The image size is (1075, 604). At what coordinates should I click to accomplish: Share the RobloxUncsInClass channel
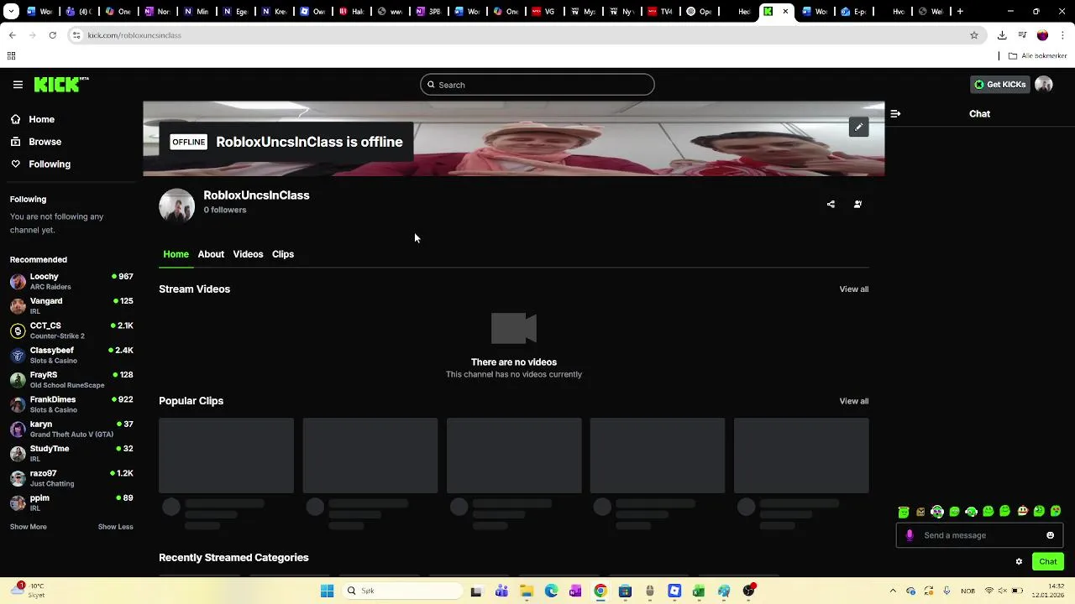(831, 204)
